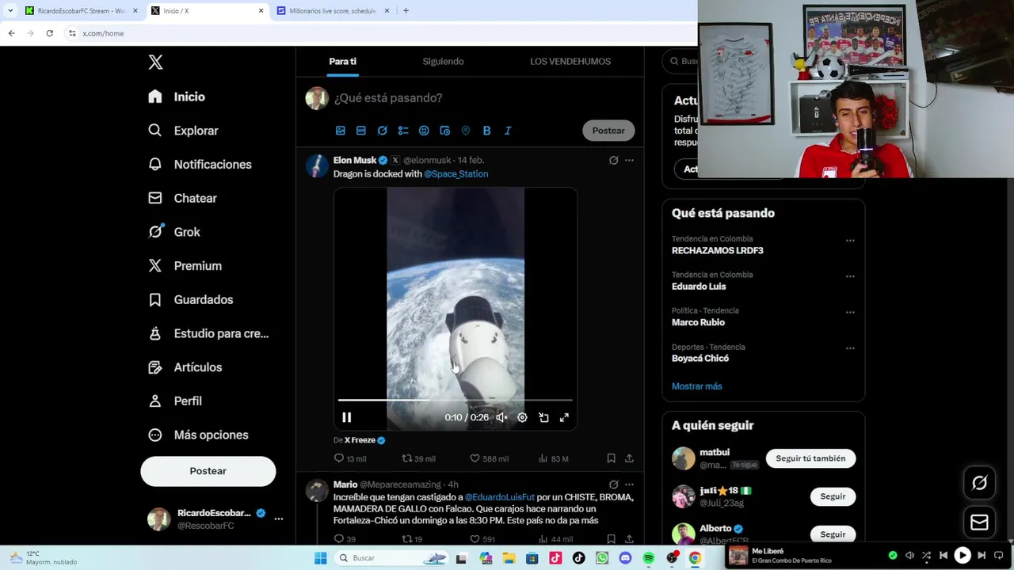The image size is (1014, 570).
Task: Click Grok explain icon on Elon Musk's post
Action: [613, 160]
